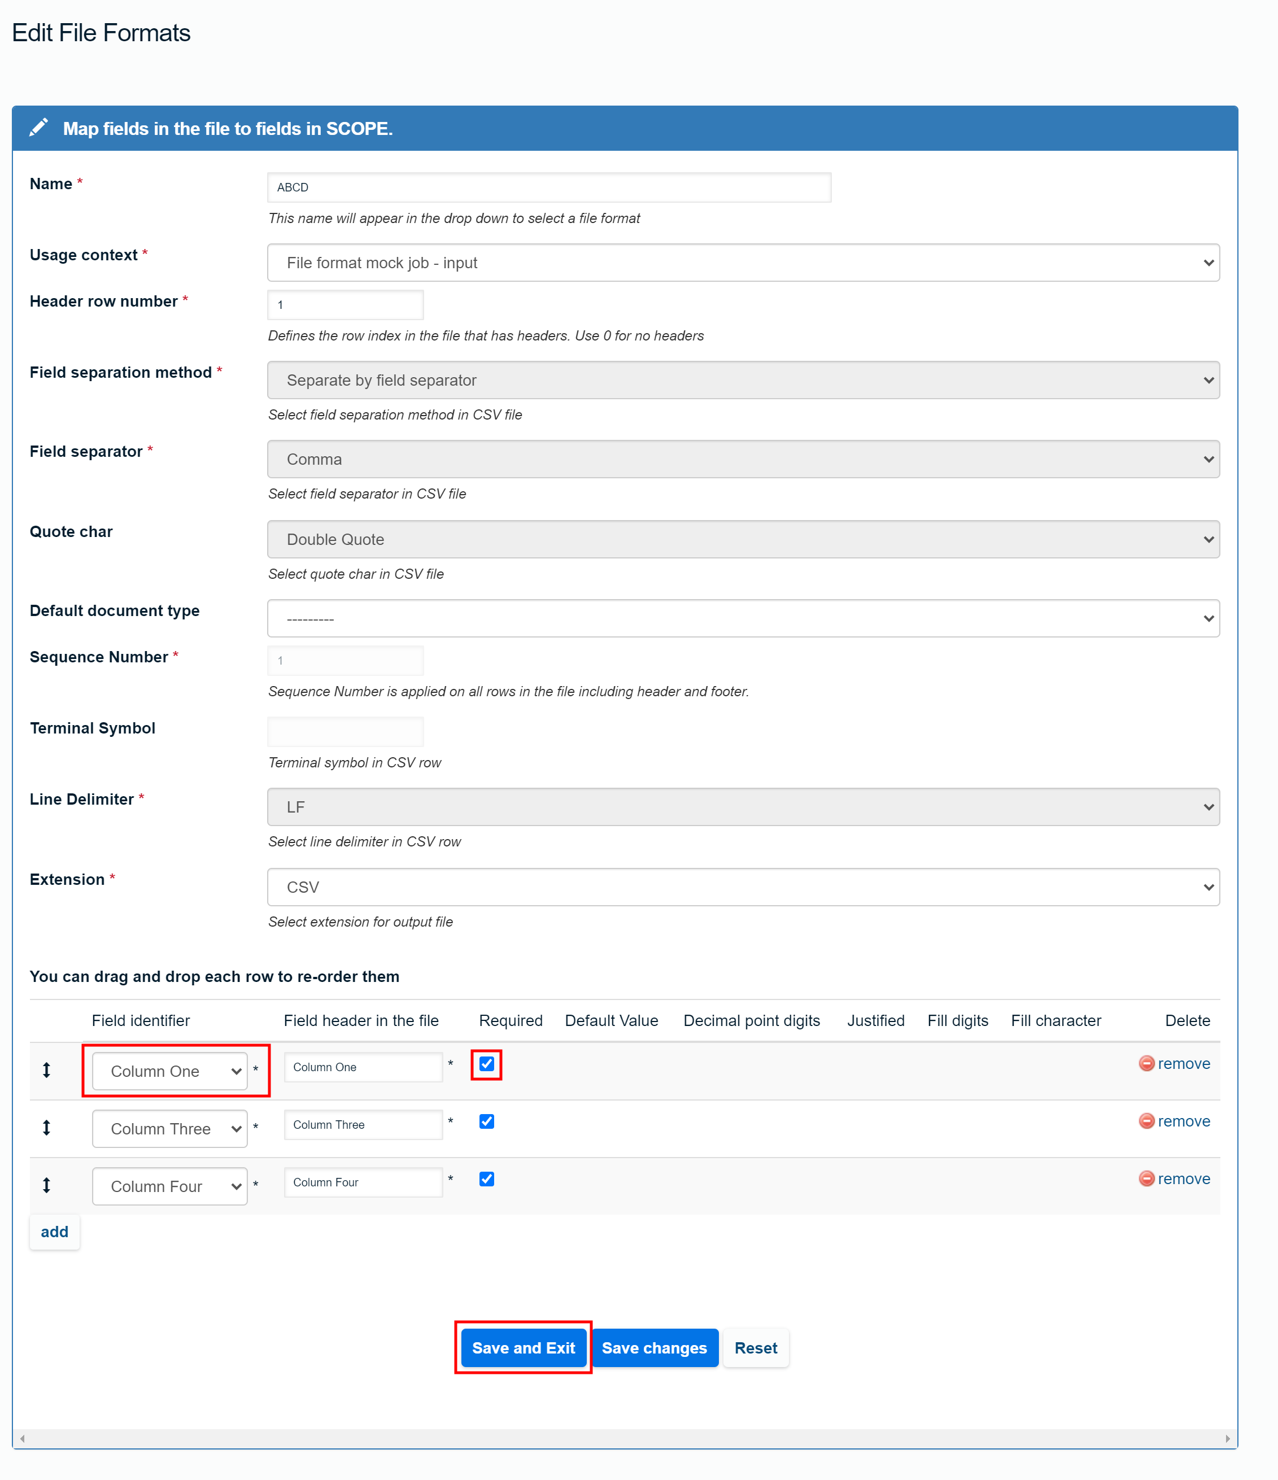
Task: Open the Extension CSV dropdown
Action: [743, 887]
